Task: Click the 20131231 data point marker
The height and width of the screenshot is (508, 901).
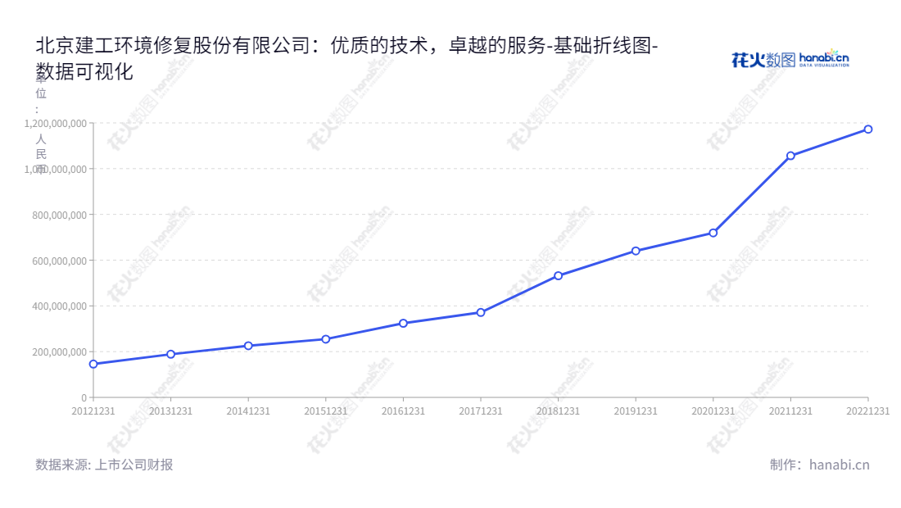Action: [x=170, y=354]
